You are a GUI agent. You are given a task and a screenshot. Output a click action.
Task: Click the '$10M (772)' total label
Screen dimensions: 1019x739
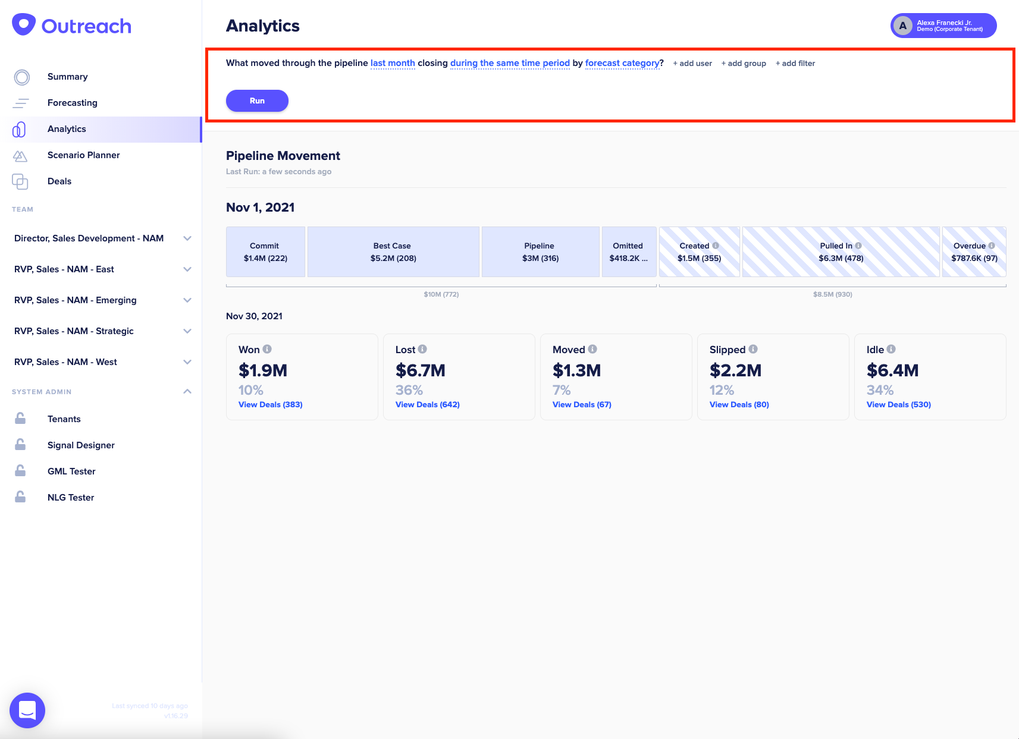tap(441, 294)
